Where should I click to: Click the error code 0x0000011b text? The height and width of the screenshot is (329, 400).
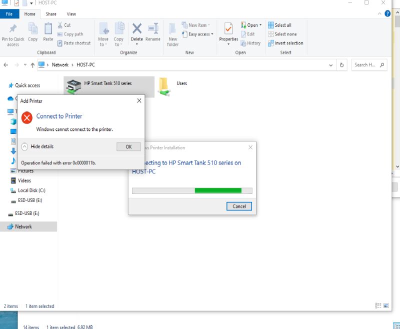(x=84, y=162)
